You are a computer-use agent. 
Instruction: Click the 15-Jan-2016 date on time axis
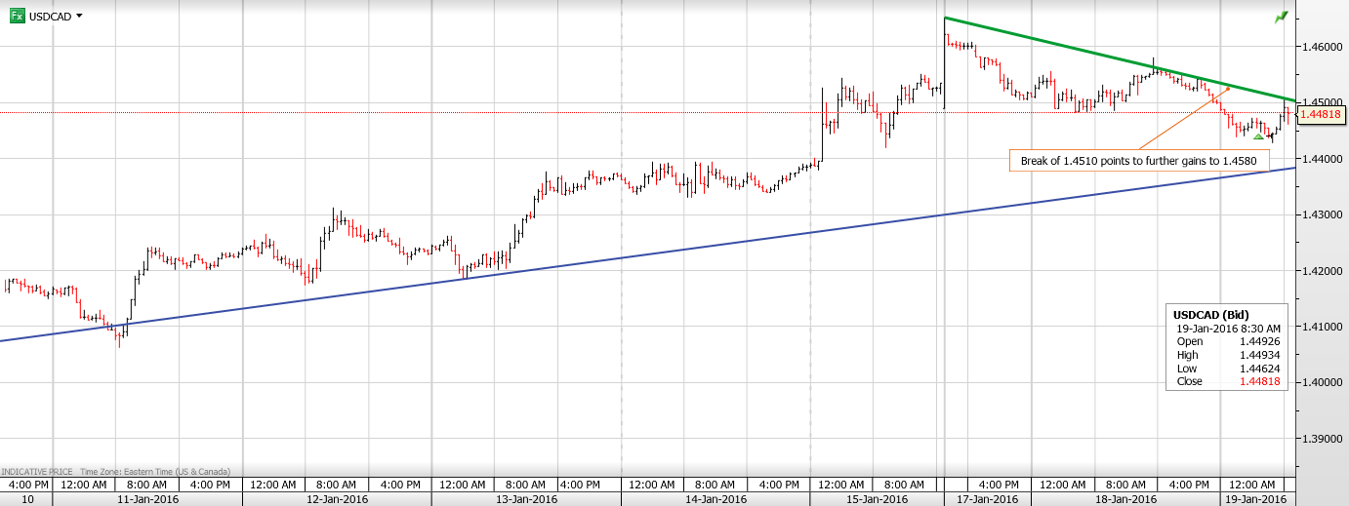point(872,499)
